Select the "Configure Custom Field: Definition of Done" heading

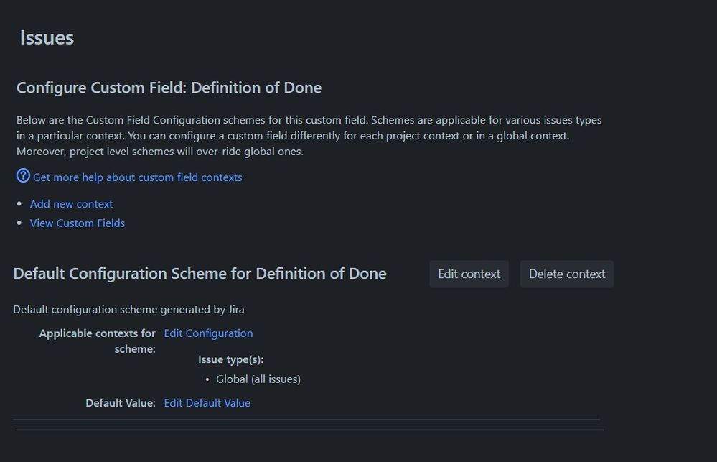pyautogui.click(x=169, y=88)
